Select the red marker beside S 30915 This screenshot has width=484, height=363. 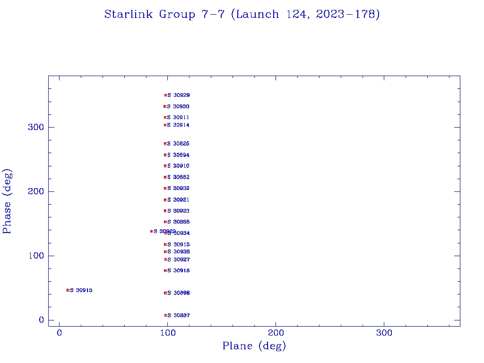point(68,290)
